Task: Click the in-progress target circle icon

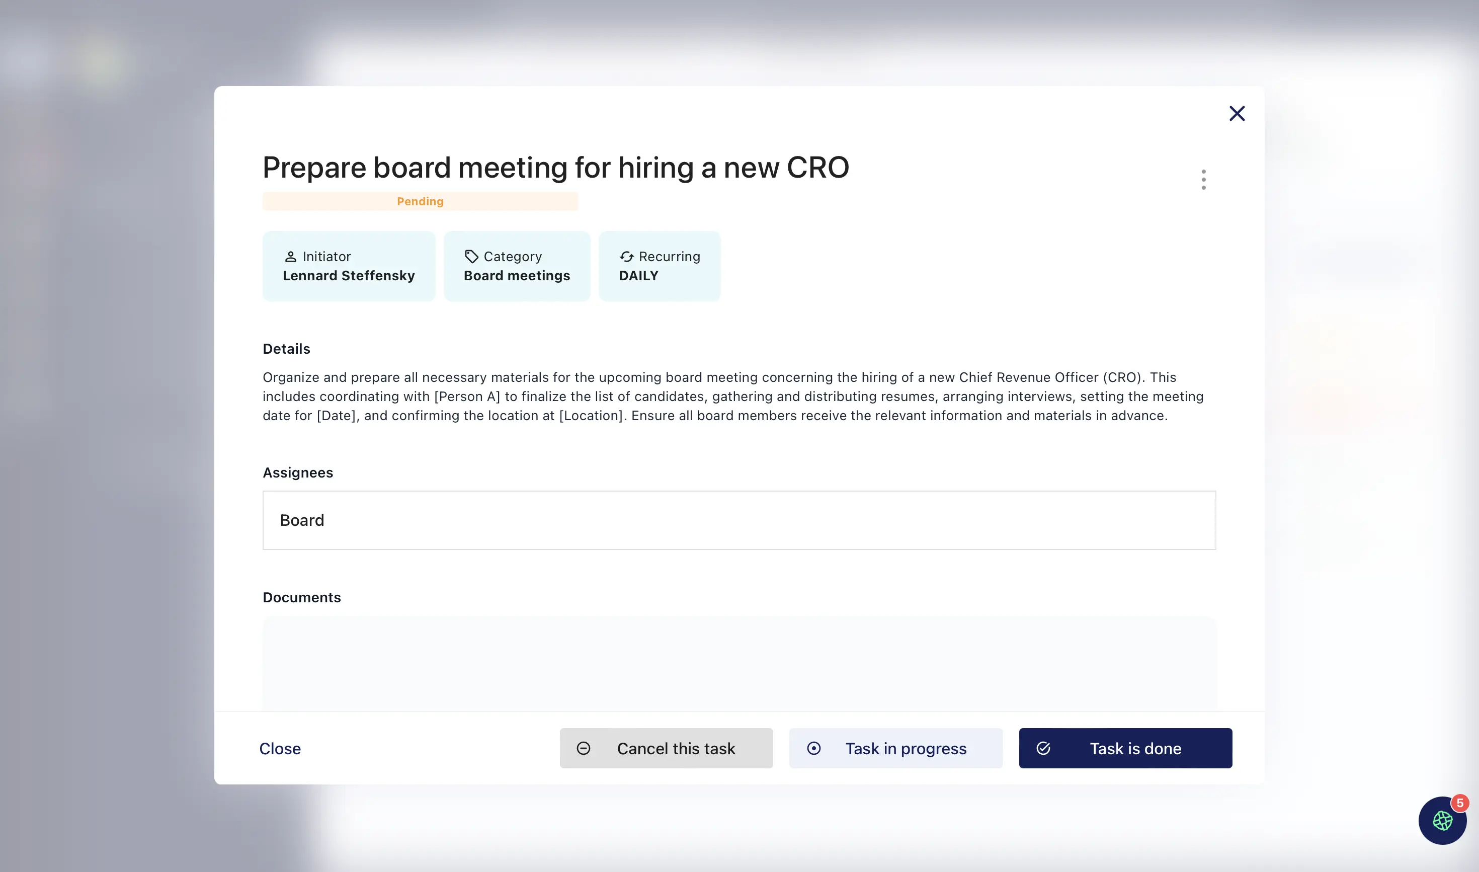Action: (813, 748)
